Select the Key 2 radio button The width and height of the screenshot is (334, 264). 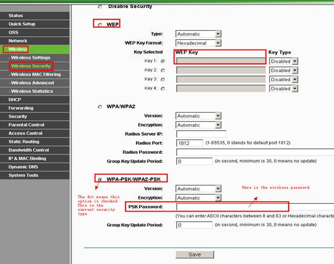[163, 71]
